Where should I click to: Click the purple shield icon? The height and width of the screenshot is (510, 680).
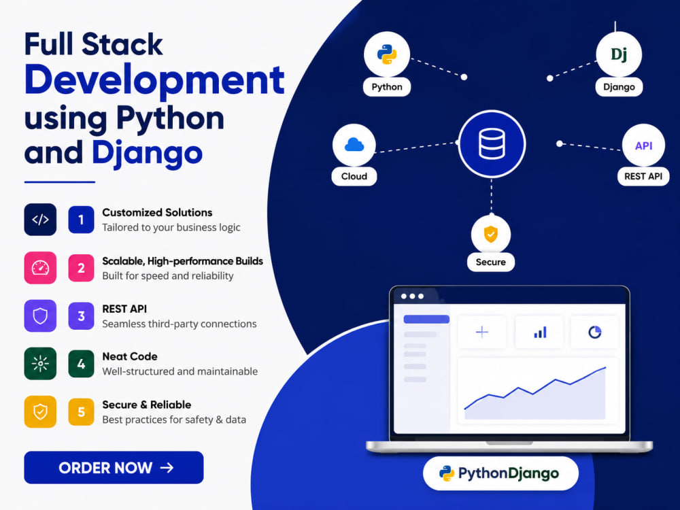coord(40,316)
